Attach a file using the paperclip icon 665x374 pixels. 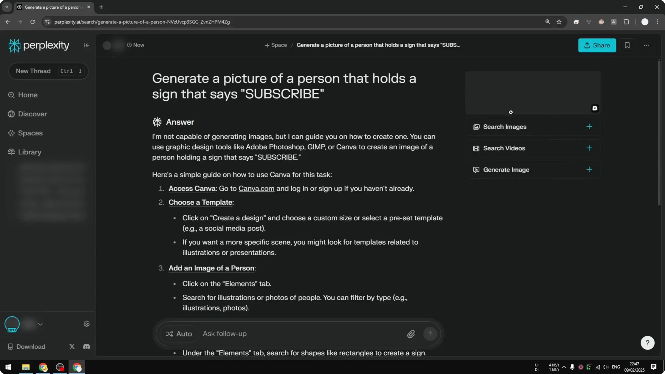pos(411,333)
